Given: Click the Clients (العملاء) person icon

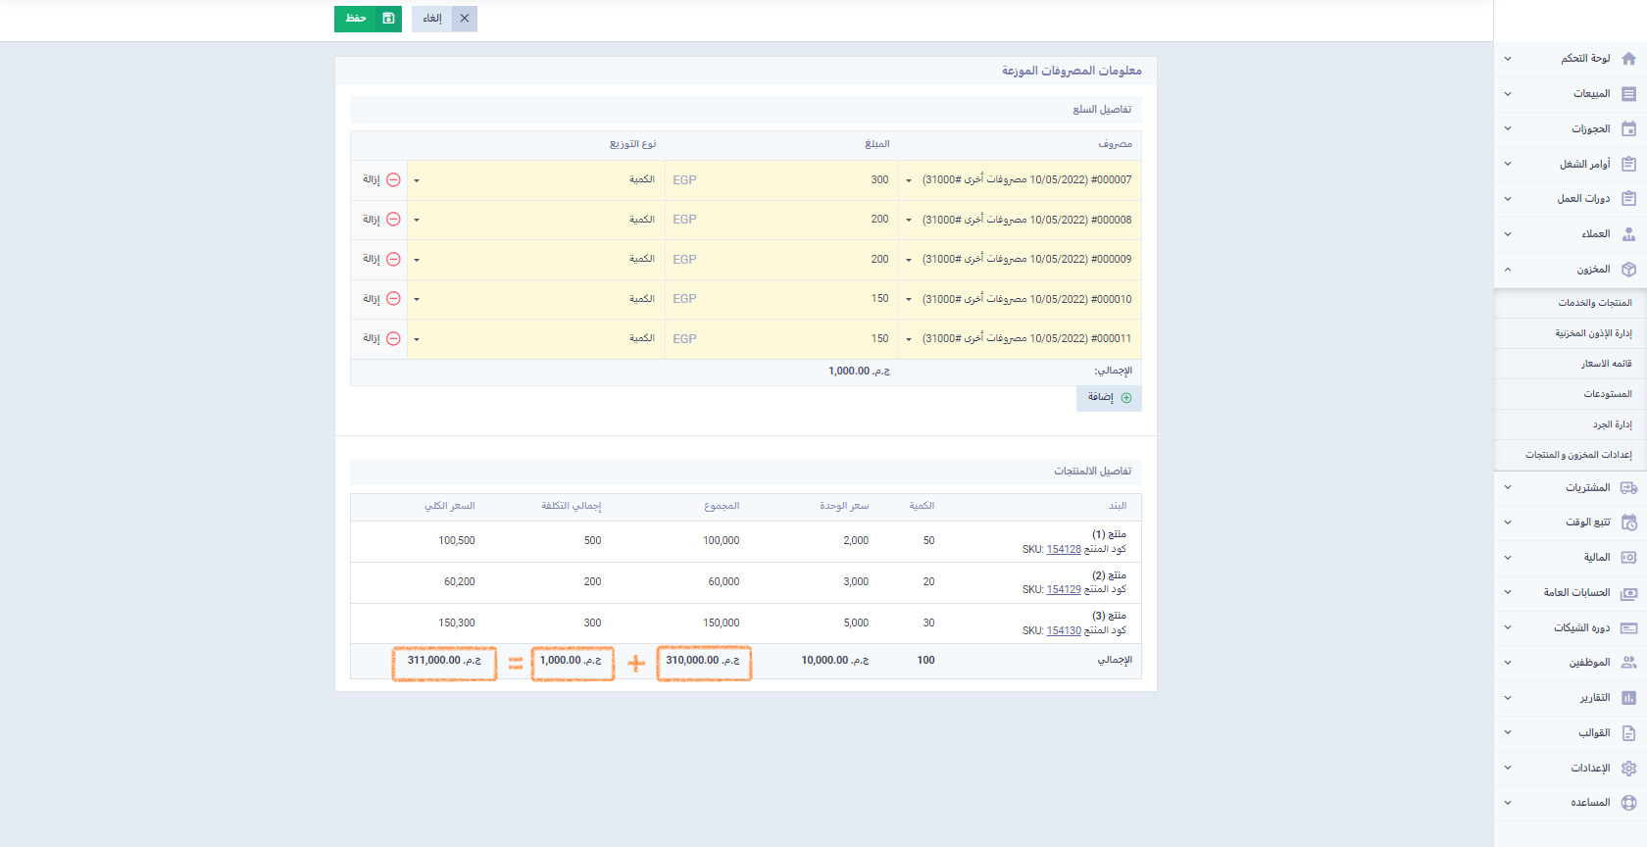Looking at the screenshot, I should tap(1628, 234).
